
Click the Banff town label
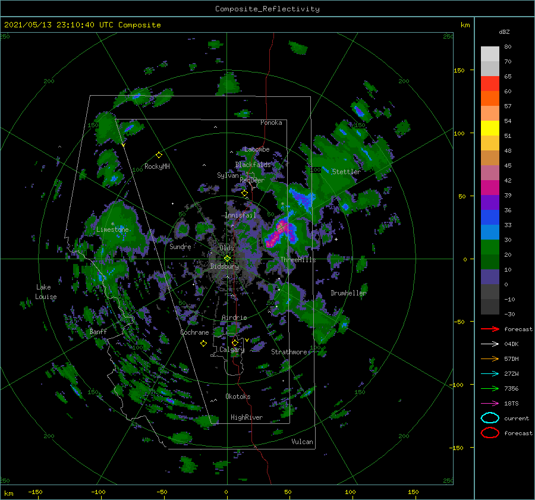tap(98, 331)
